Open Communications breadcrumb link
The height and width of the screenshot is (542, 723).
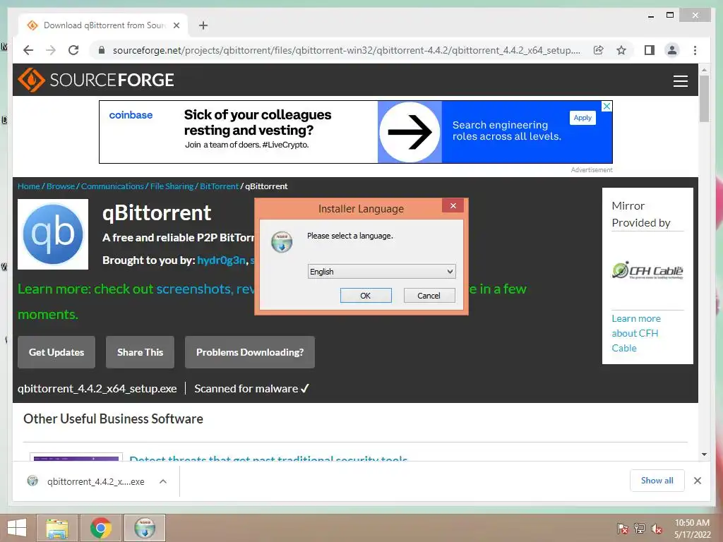tap(112, 186)
